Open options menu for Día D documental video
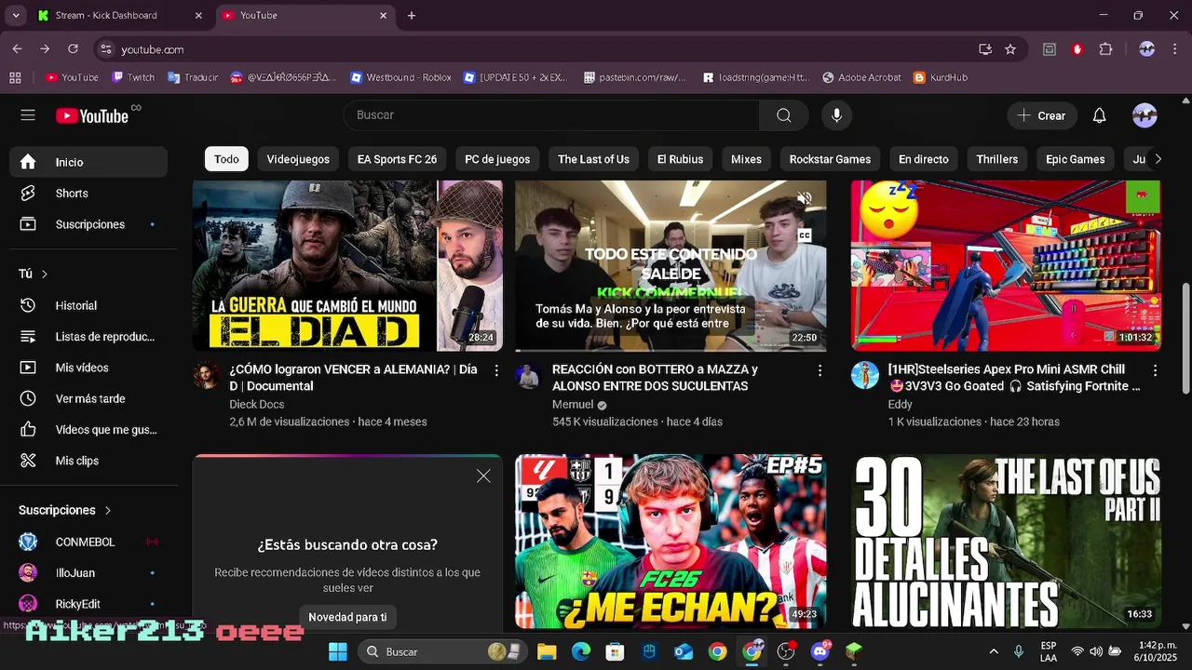Viewport: 1192px width, 670px height. (496, 370)
